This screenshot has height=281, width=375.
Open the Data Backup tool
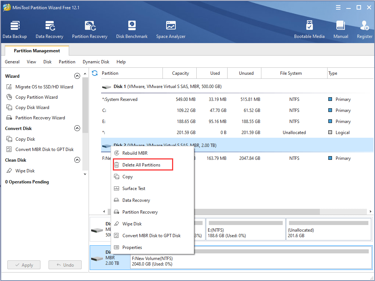click(x=15, y=29)
